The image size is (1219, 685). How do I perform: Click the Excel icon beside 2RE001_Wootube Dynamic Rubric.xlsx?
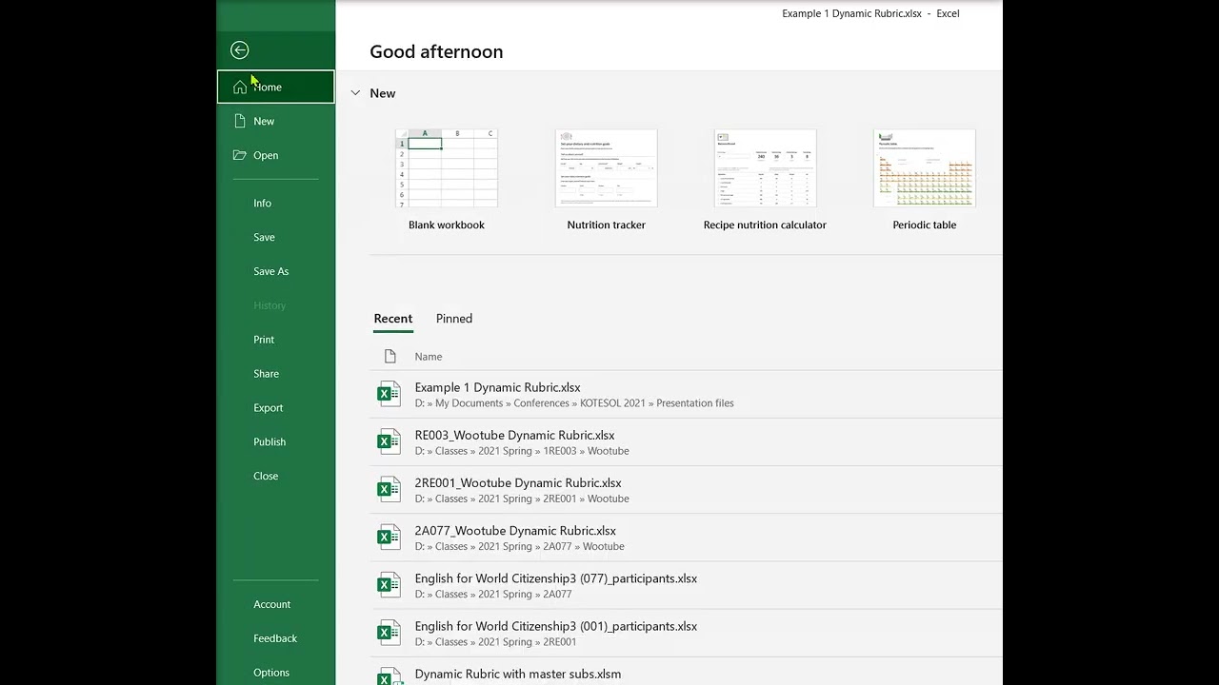(x=389, y=489)
